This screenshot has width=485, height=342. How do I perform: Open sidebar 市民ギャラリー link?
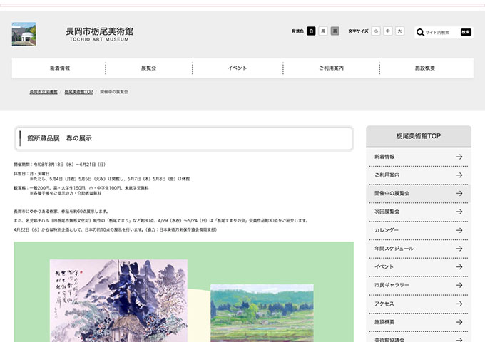(x=419, y=285)
